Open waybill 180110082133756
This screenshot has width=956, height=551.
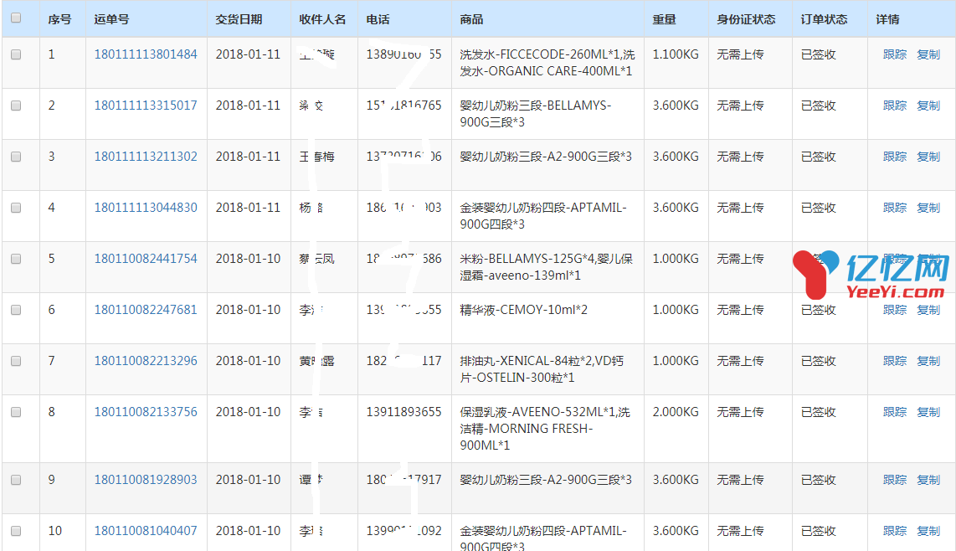pyautogui.click(x=146, y=412)
